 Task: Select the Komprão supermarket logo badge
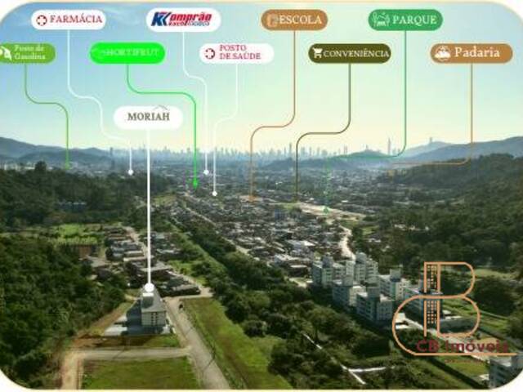tap(183, 20)
